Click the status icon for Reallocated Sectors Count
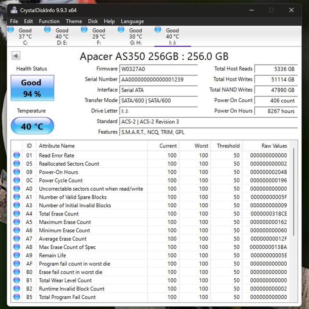The width and height of the screenshot is (309, 309). click(x=17, y=163)
